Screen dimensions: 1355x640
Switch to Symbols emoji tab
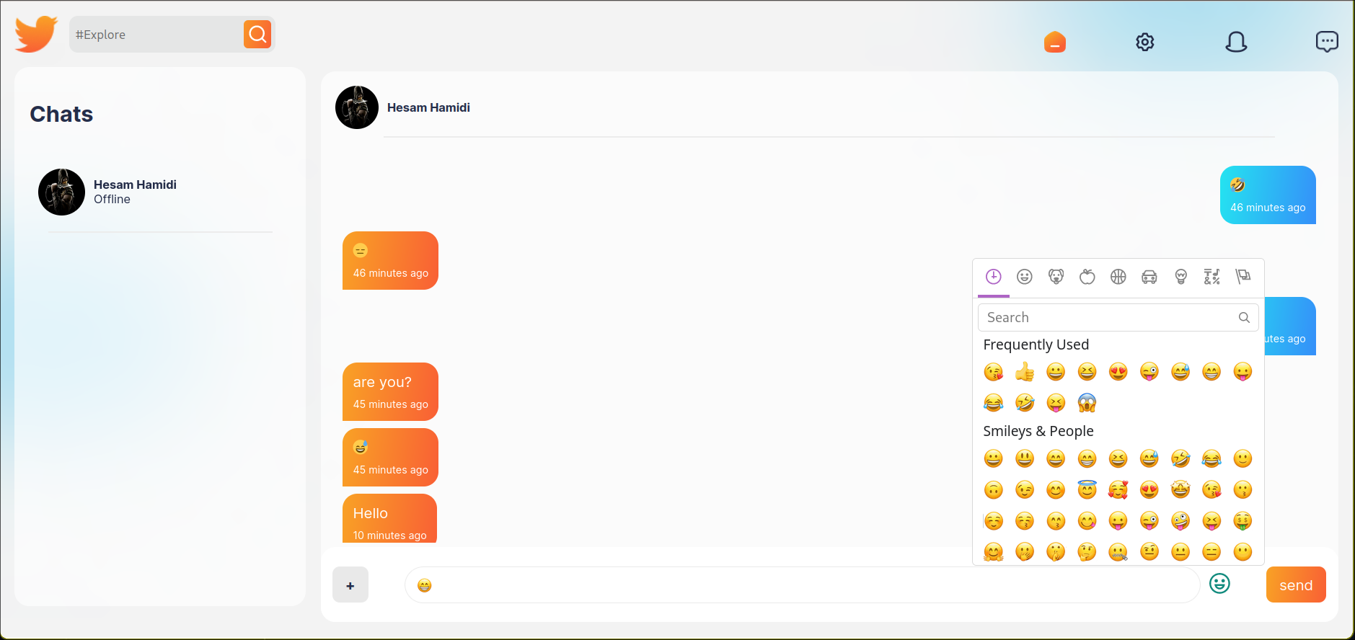click(1211, 277)
